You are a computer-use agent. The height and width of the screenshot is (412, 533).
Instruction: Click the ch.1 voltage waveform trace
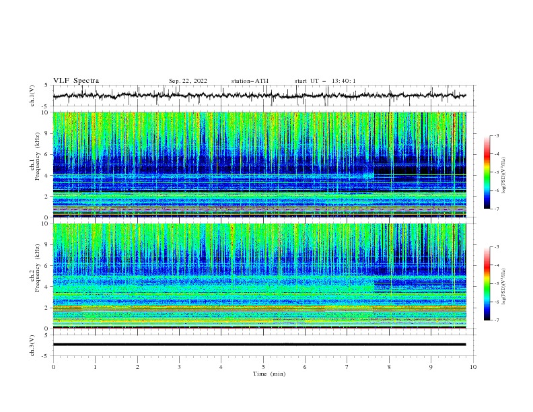(259, 96)
